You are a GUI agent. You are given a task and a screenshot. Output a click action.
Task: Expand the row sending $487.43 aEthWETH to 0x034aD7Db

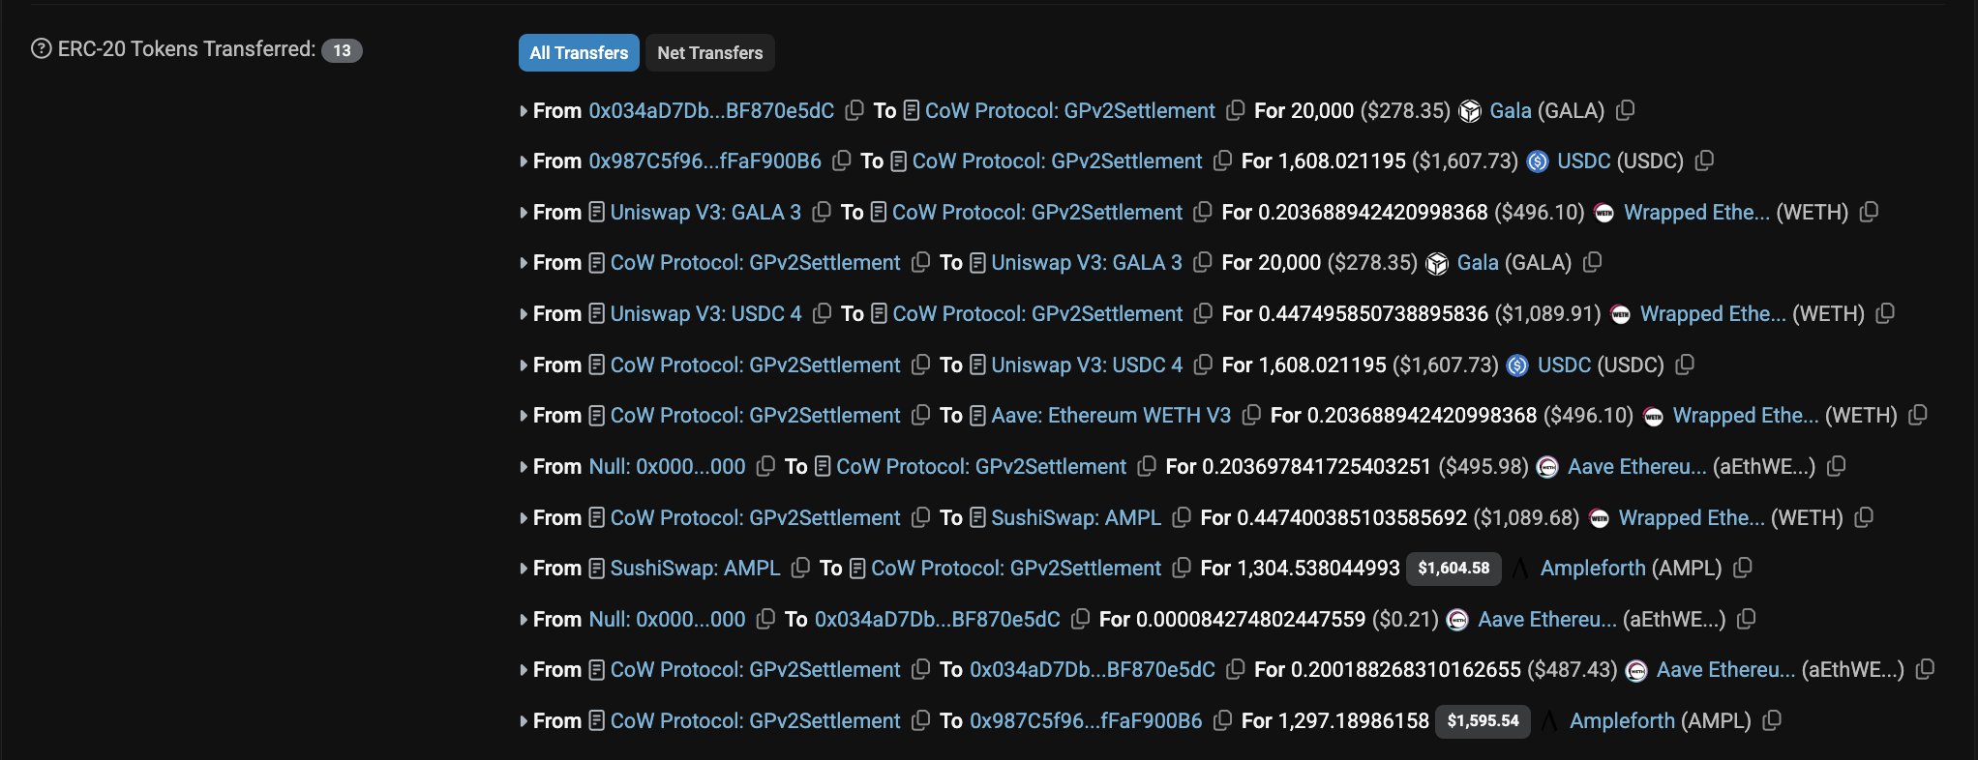point(524,670)
